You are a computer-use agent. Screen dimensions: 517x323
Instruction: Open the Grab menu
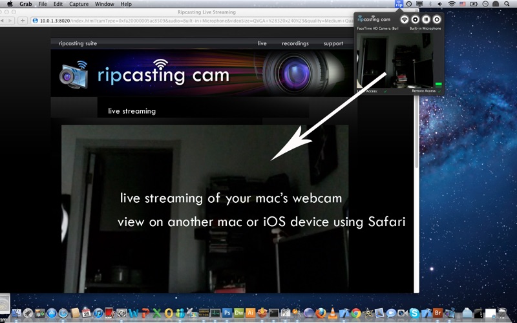coord(25,4)
